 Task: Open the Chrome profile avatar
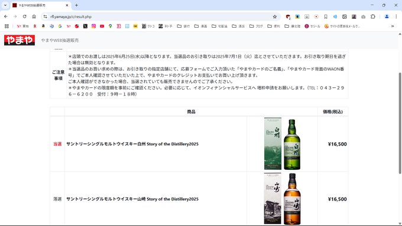[x=387, y=17]
